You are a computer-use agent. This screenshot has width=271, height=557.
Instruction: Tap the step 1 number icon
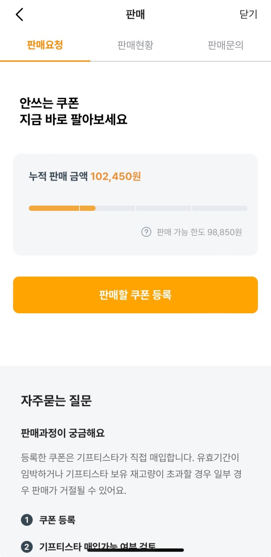(27, 520)
